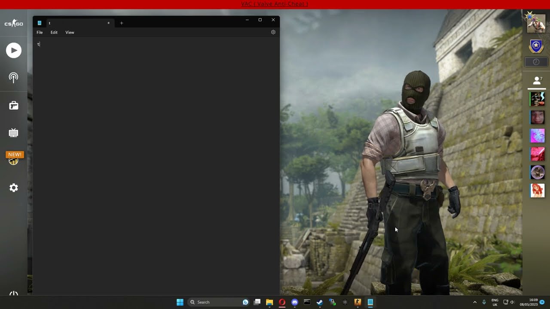
Task: Click the CS:GO logo in the sidebar
Action: coord(14,23)
